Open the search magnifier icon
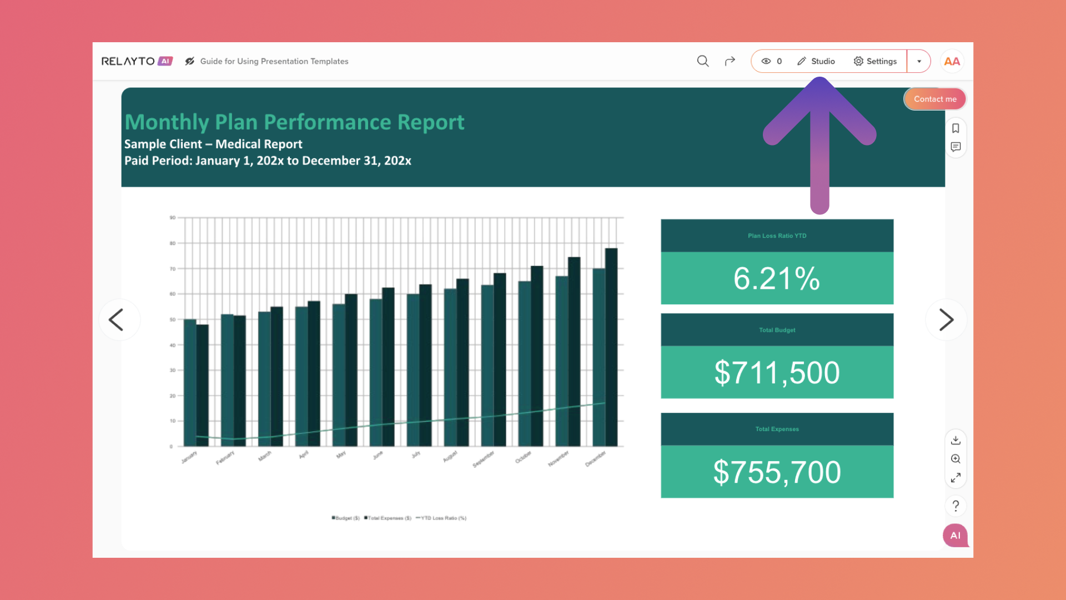 [x=703, y=61]
